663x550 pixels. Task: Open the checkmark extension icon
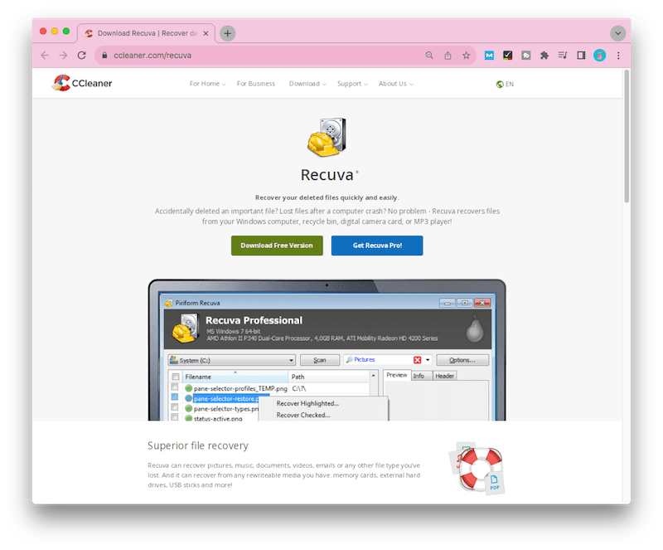click(507, 56)
